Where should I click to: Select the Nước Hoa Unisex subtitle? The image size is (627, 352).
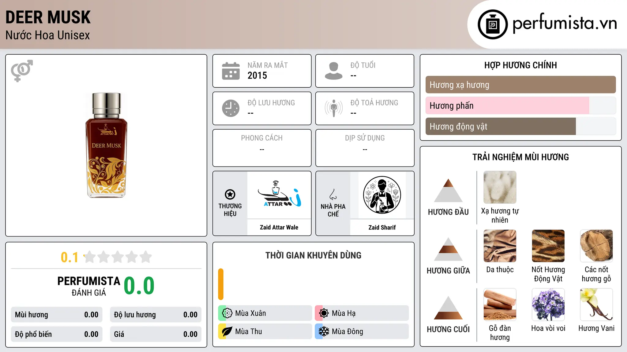48,35
